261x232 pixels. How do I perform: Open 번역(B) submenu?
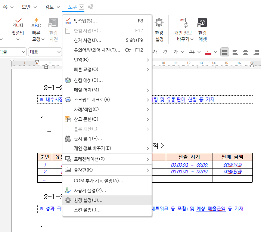107,60
